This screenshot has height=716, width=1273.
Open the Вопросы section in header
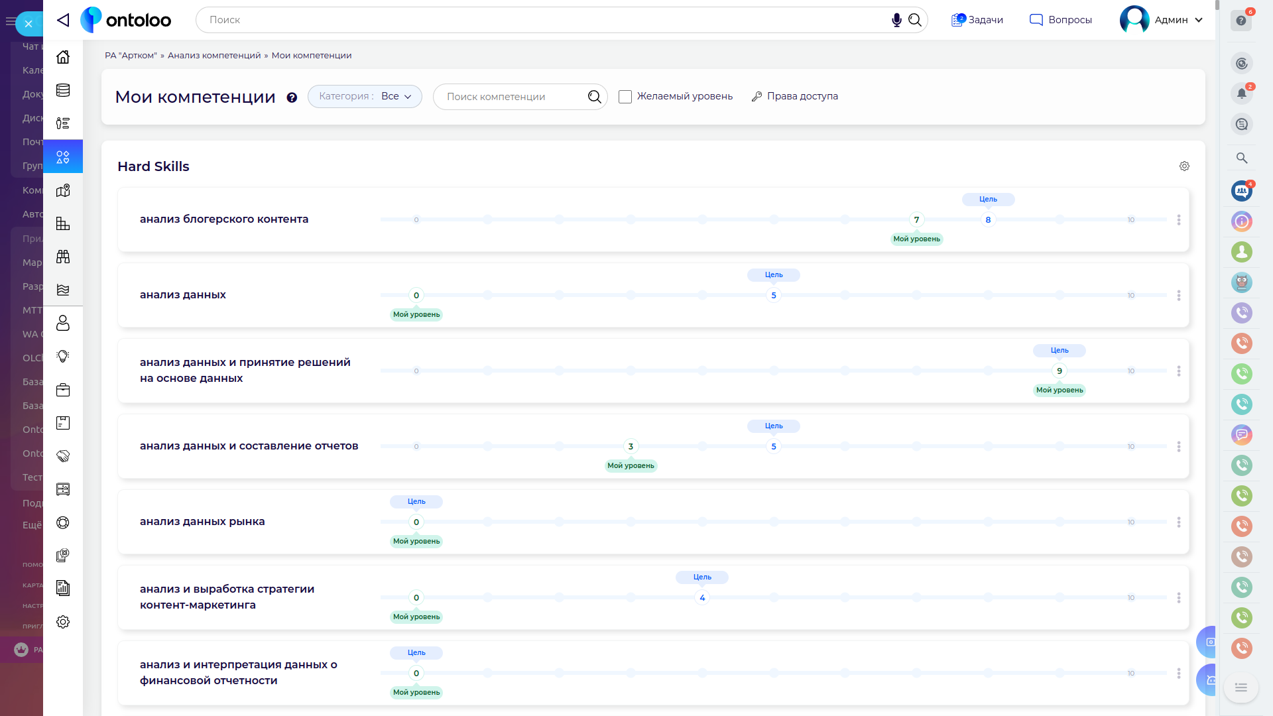pyautogui.click(x=1061, y=20)
